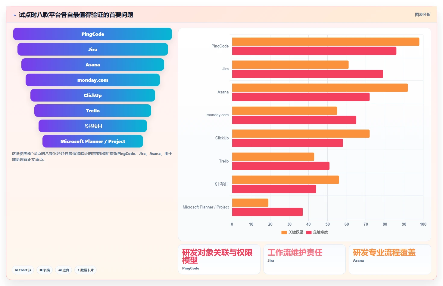Image resolution: width=443 pixels, height=286 pixels.
Task: Toggle the 落地难度 legend item
Action: point(317,232)
